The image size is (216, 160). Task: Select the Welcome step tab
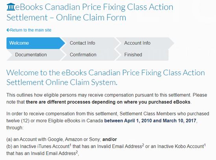(x=35, y=43)
